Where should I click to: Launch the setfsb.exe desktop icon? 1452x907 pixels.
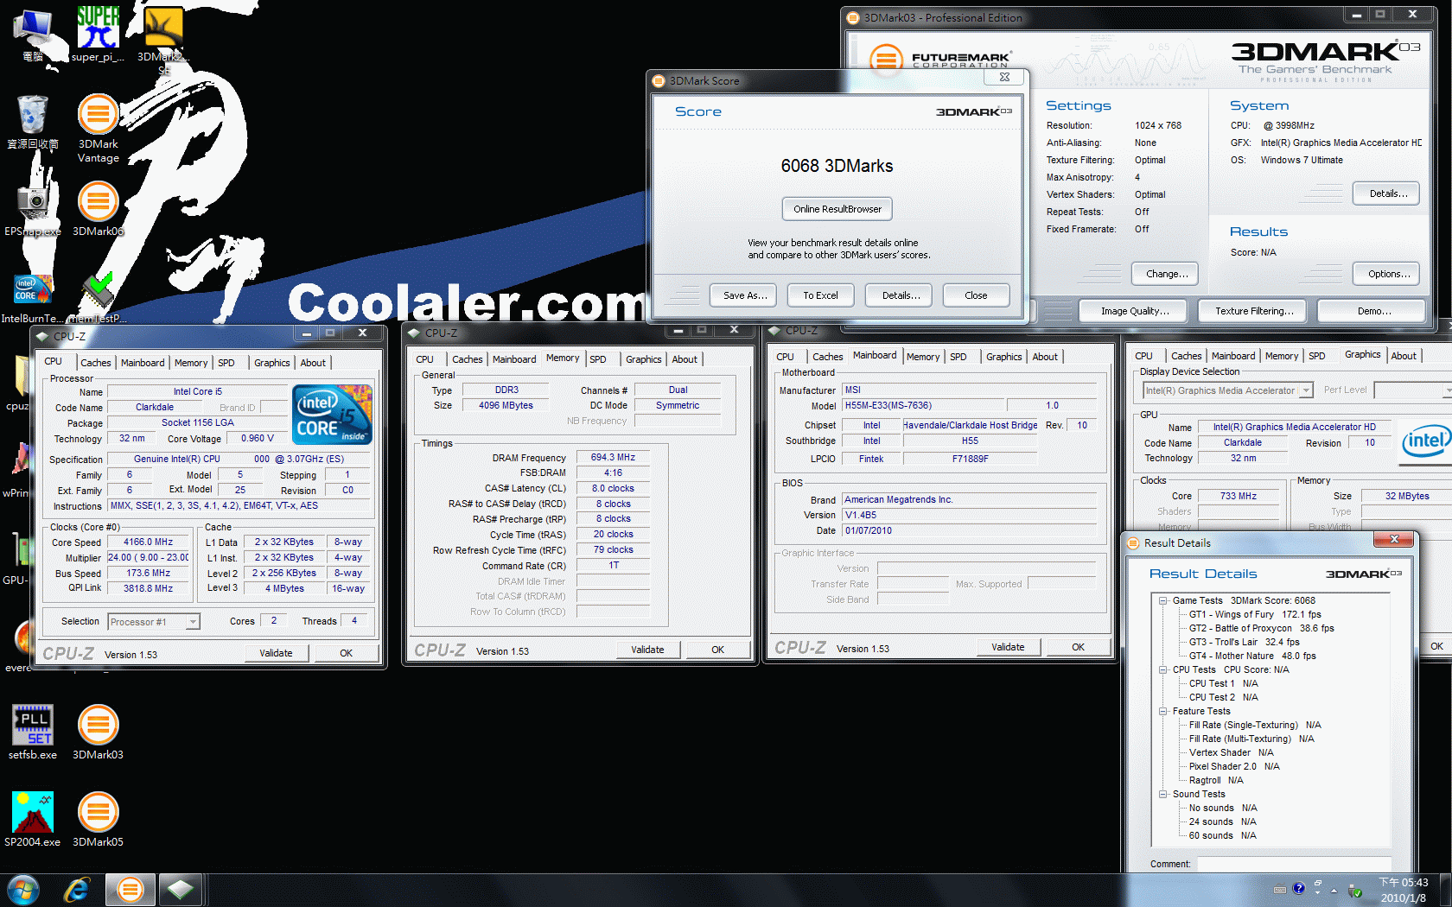pyautogui.click(x=33, y=733)
